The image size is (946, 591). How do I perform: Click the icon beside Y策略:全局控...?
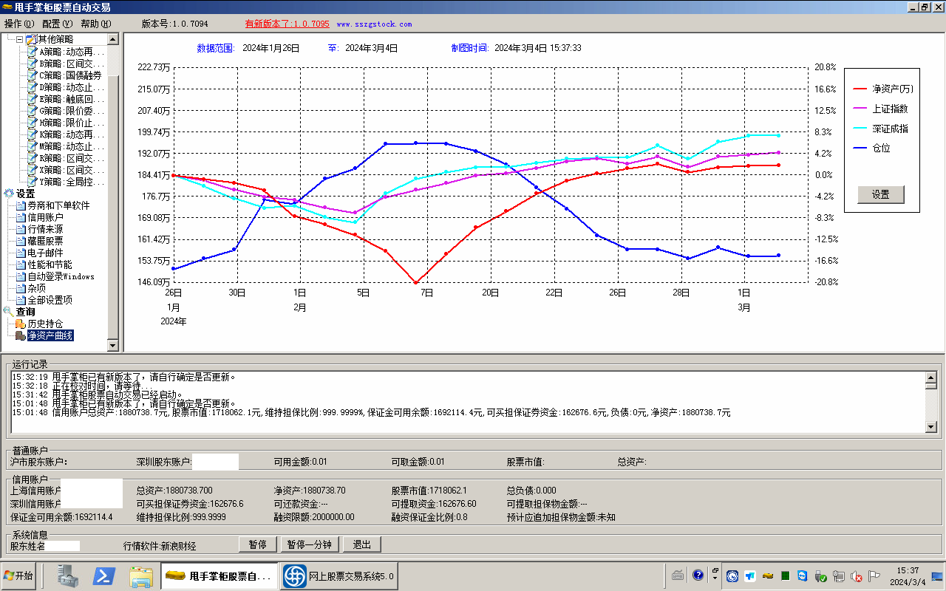click(33, 182)
